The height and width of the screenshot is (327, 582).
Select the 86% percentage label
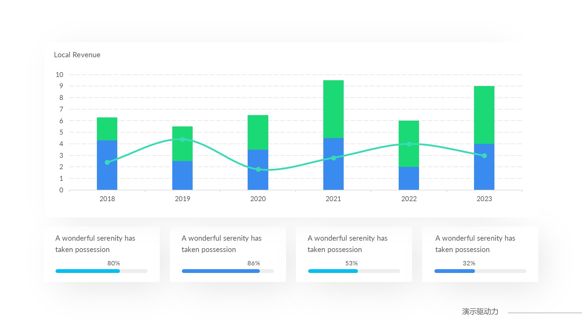[253, 263]
